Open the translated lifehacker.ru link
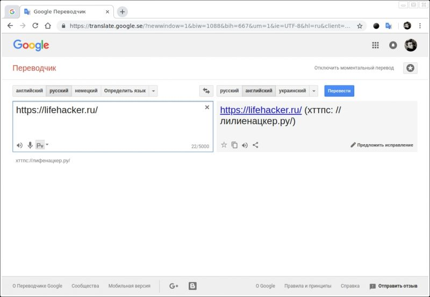430x297 pixels. (x=261, y=110)
